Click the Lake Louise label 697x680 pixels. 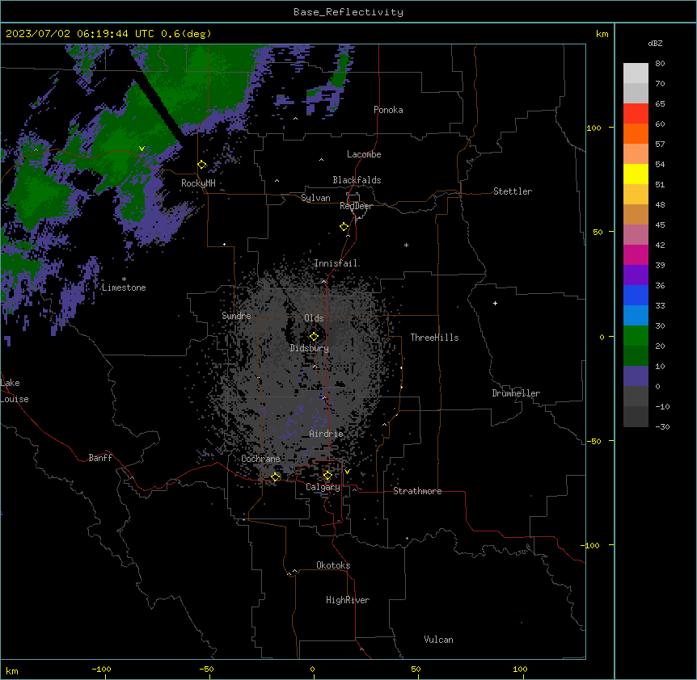[14, 391]
